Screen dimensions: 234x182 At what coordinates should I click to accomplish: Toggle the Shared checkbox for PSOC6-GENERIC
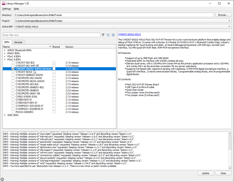pos(54,112)
